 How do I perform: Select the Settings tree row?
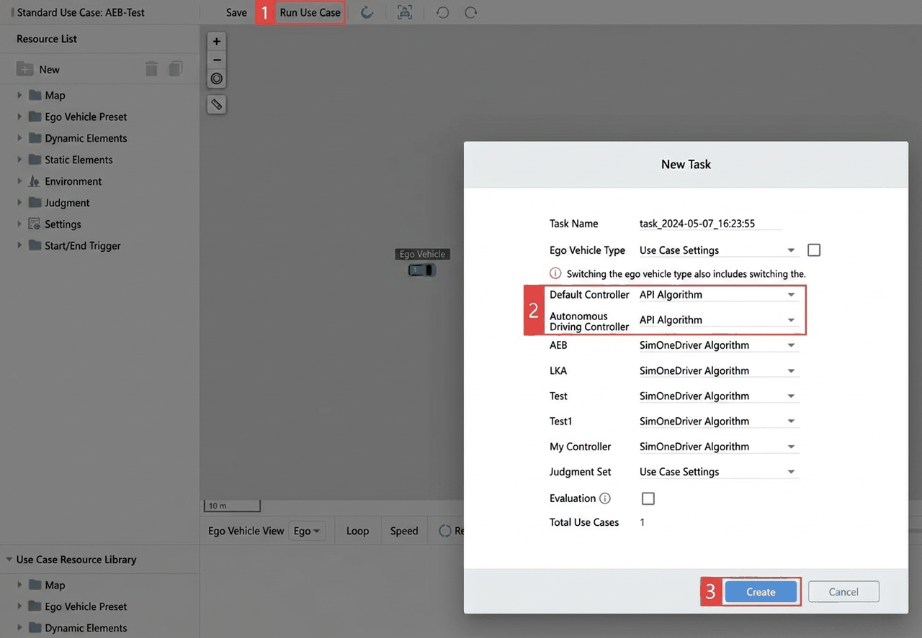(99, 224)
